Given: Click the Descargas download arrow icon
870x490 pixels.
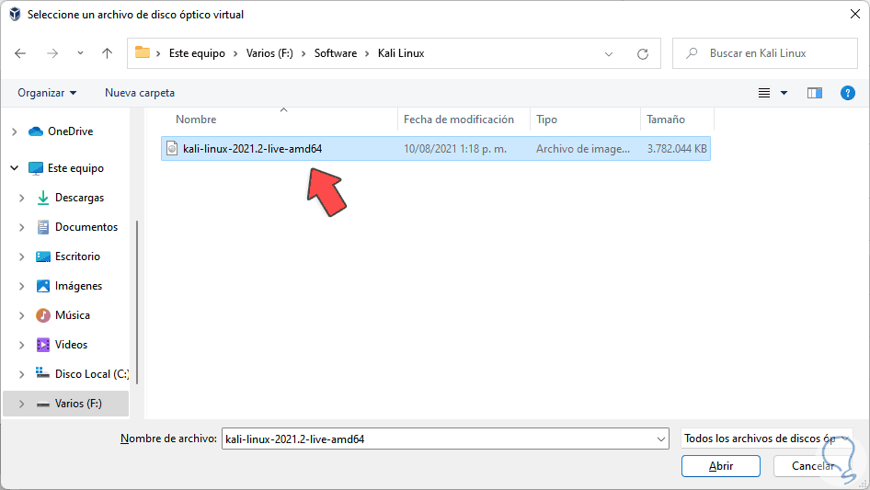Looking at the screenshot, I should pyautogui.click(x=42, y=198).
